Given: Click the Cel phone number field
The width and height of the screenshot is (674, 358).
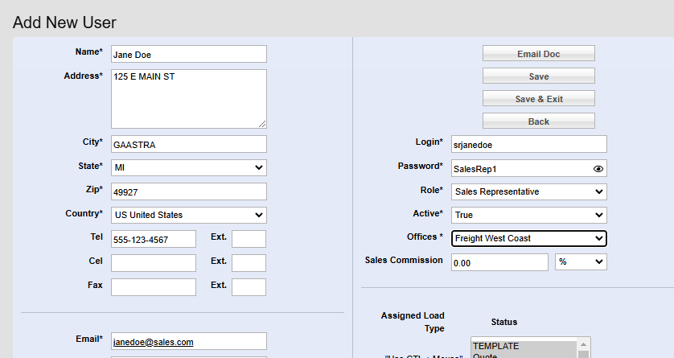Looking at the screenshot, I should tap(153, 263).
